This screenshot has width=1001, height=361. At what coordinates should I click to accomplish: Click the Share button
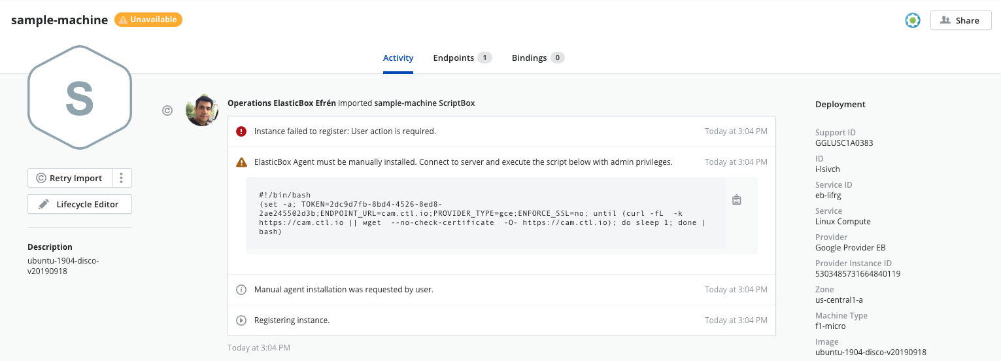960,20
